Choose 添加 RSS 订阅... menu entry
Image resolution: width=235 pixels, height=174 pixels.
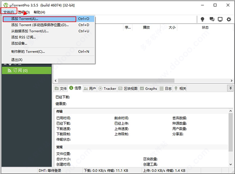(x=48, y=37)
